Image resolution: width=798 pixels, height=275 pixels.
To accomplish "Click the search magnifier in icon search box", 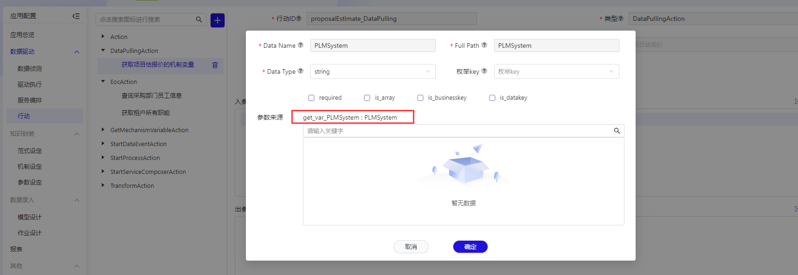I will (199, 19).
